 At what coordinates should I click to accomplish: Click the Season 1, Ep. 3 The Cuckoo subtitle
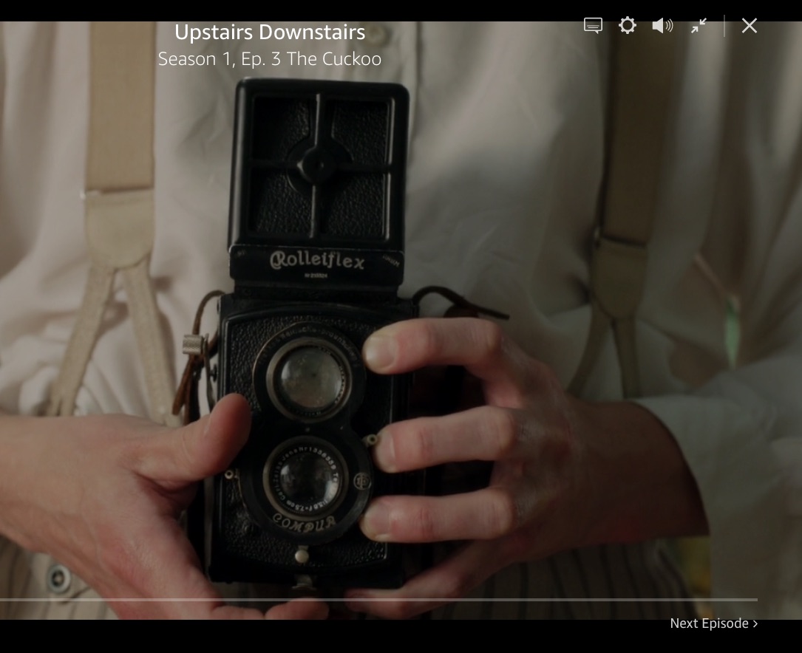[x=270, y=59]
